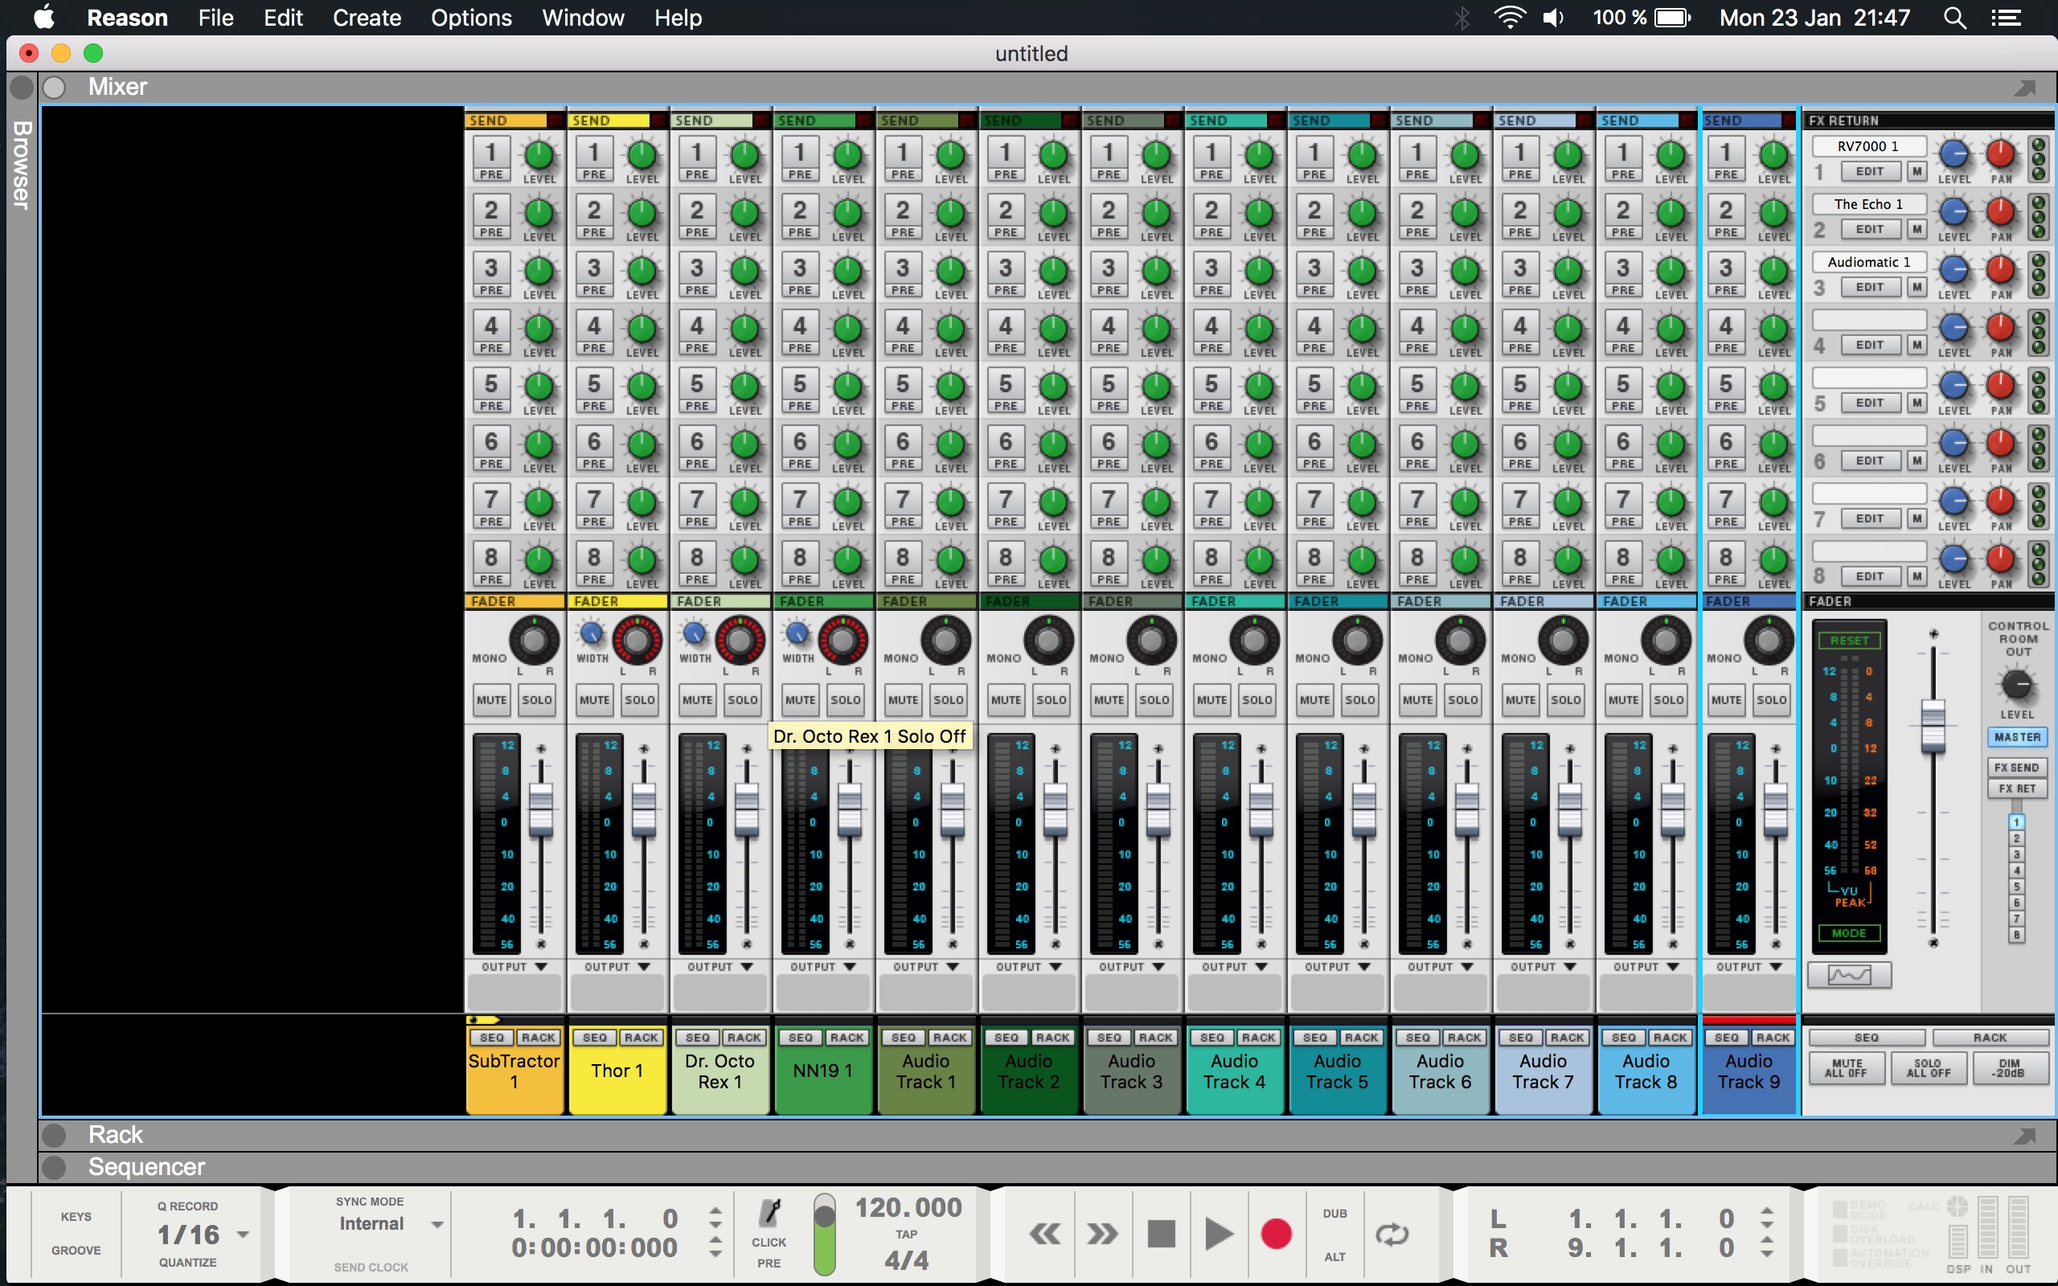Viewport: 2058px width, 1286px height.
Task: Solo the Thor 1 channel
Action: point(640,700)
